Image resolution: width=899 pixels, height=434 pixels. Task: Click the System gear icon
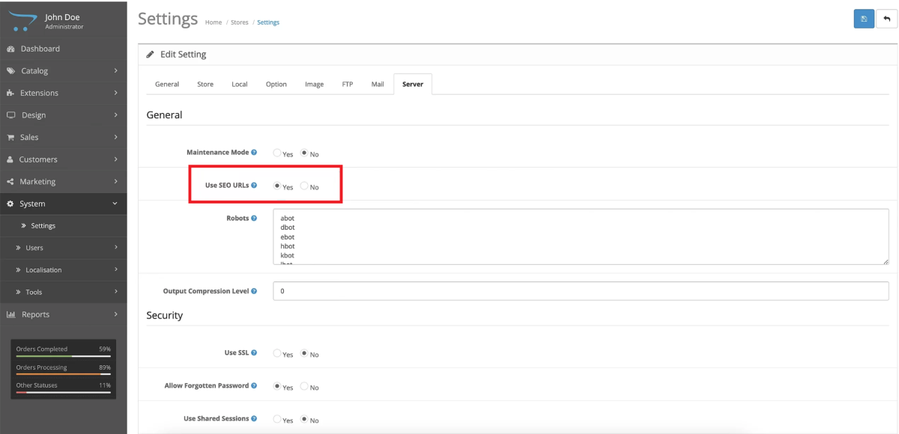[x=10, y=204]
